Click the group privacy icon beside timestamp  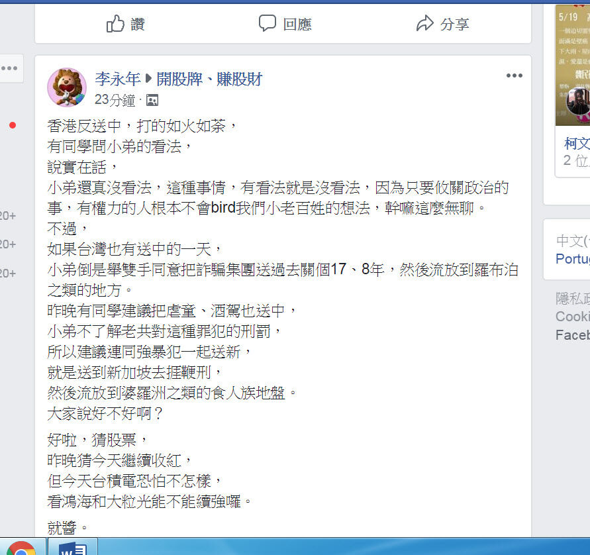coord(152,101)
